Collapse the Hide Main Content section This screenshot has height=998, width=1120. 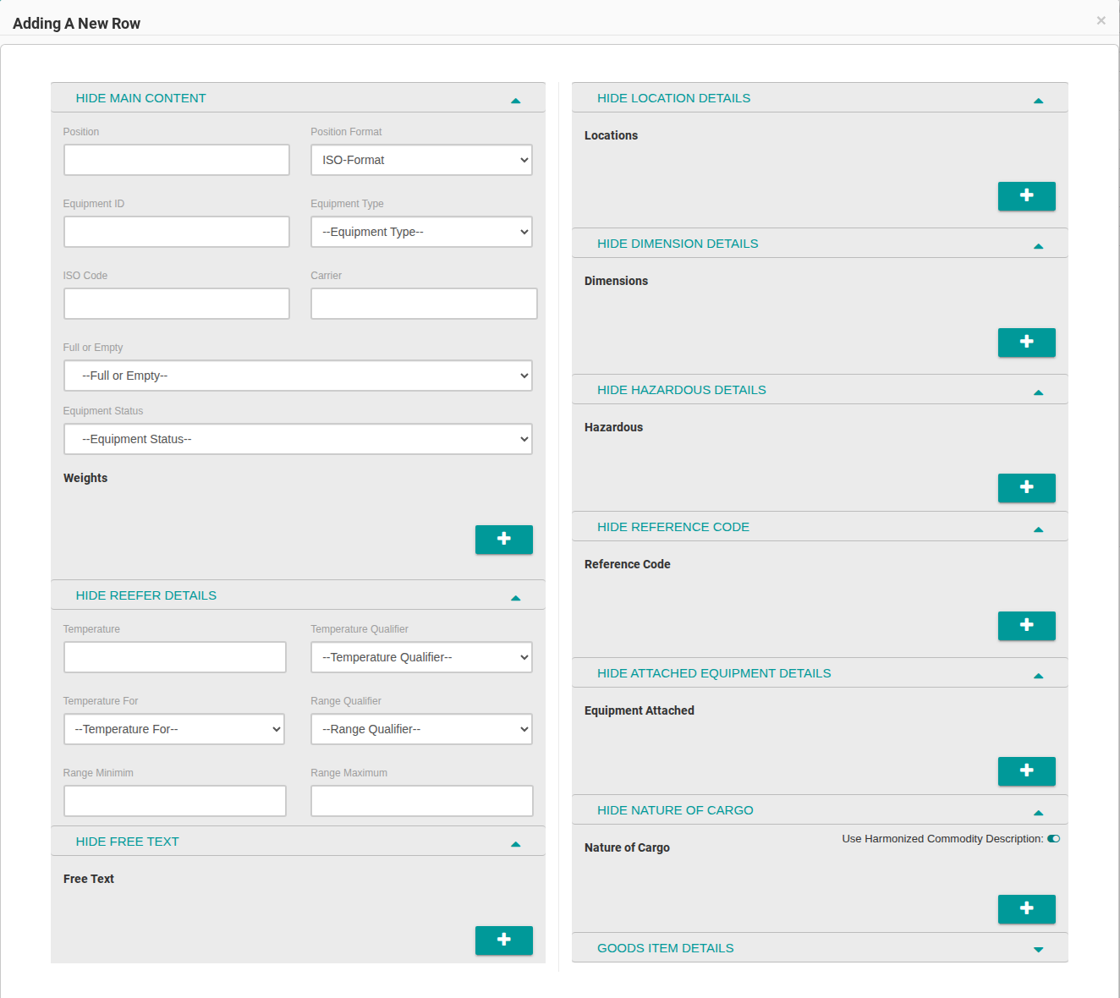[x=298, y=98]
